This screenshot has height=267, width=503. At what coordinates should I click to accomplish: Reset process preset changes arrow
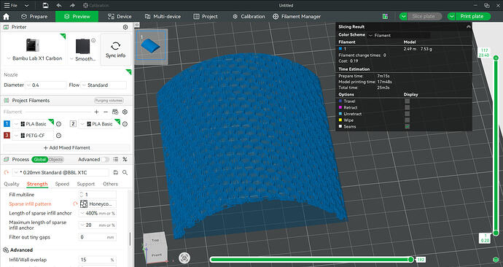pos(6,172)
